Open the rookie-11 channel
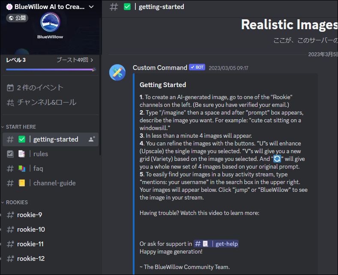 51,244
